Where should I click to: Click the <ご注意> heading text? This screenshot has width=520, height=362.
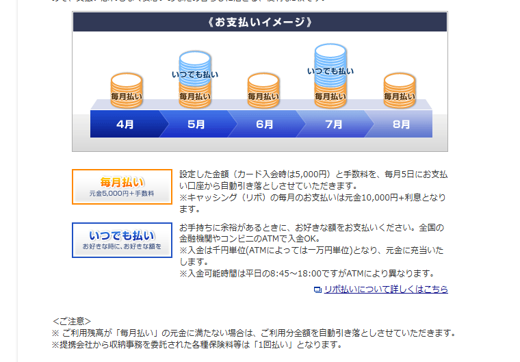[72, 321]
